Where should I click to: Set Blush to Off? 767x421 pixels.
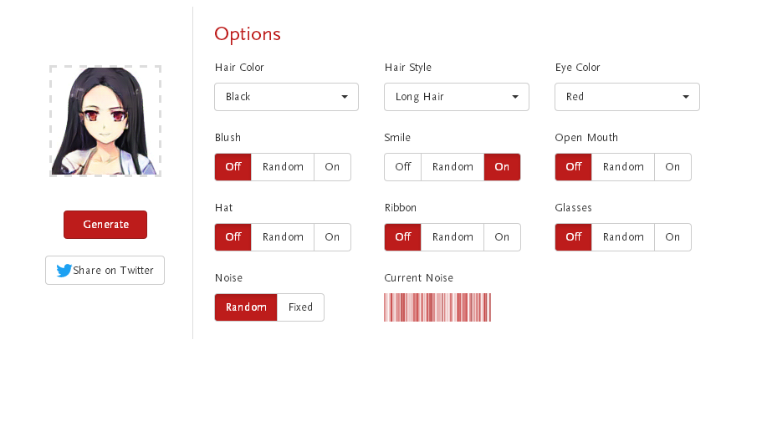pos(233,167)
